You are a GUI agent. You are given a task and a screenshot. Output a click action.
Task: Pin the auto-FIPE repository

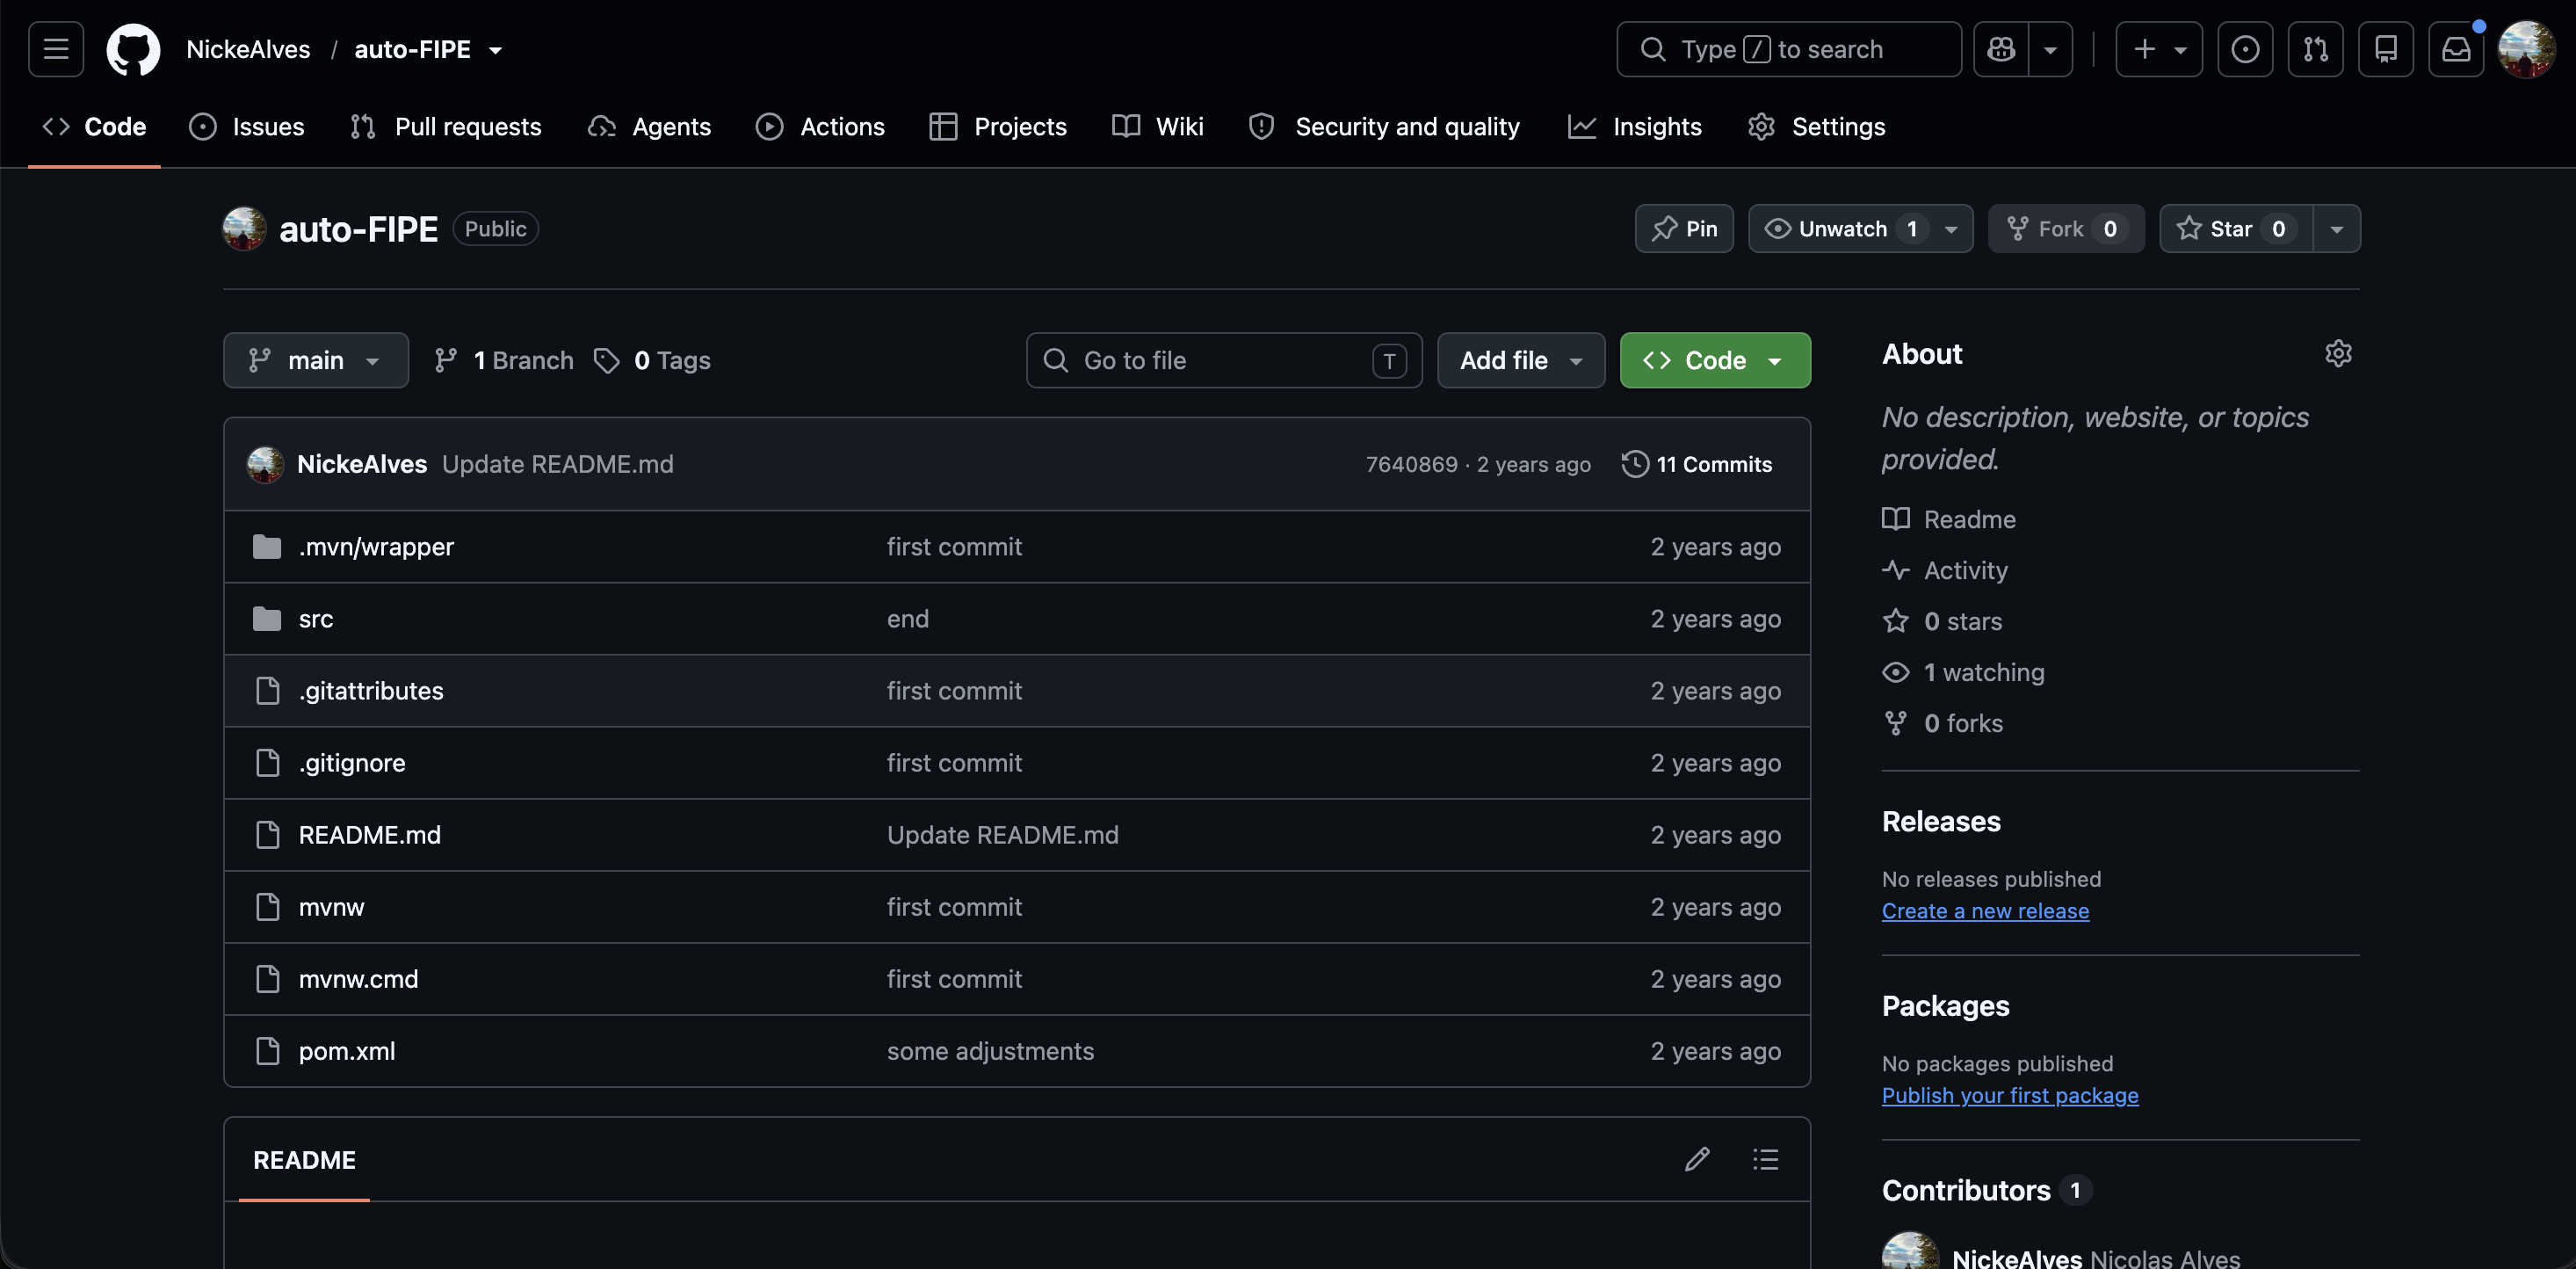1684,229
